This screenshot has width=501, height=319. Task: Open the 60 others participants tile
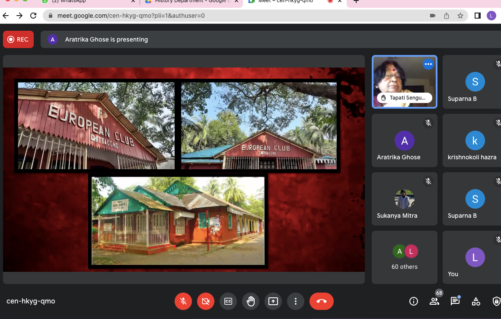405,257
